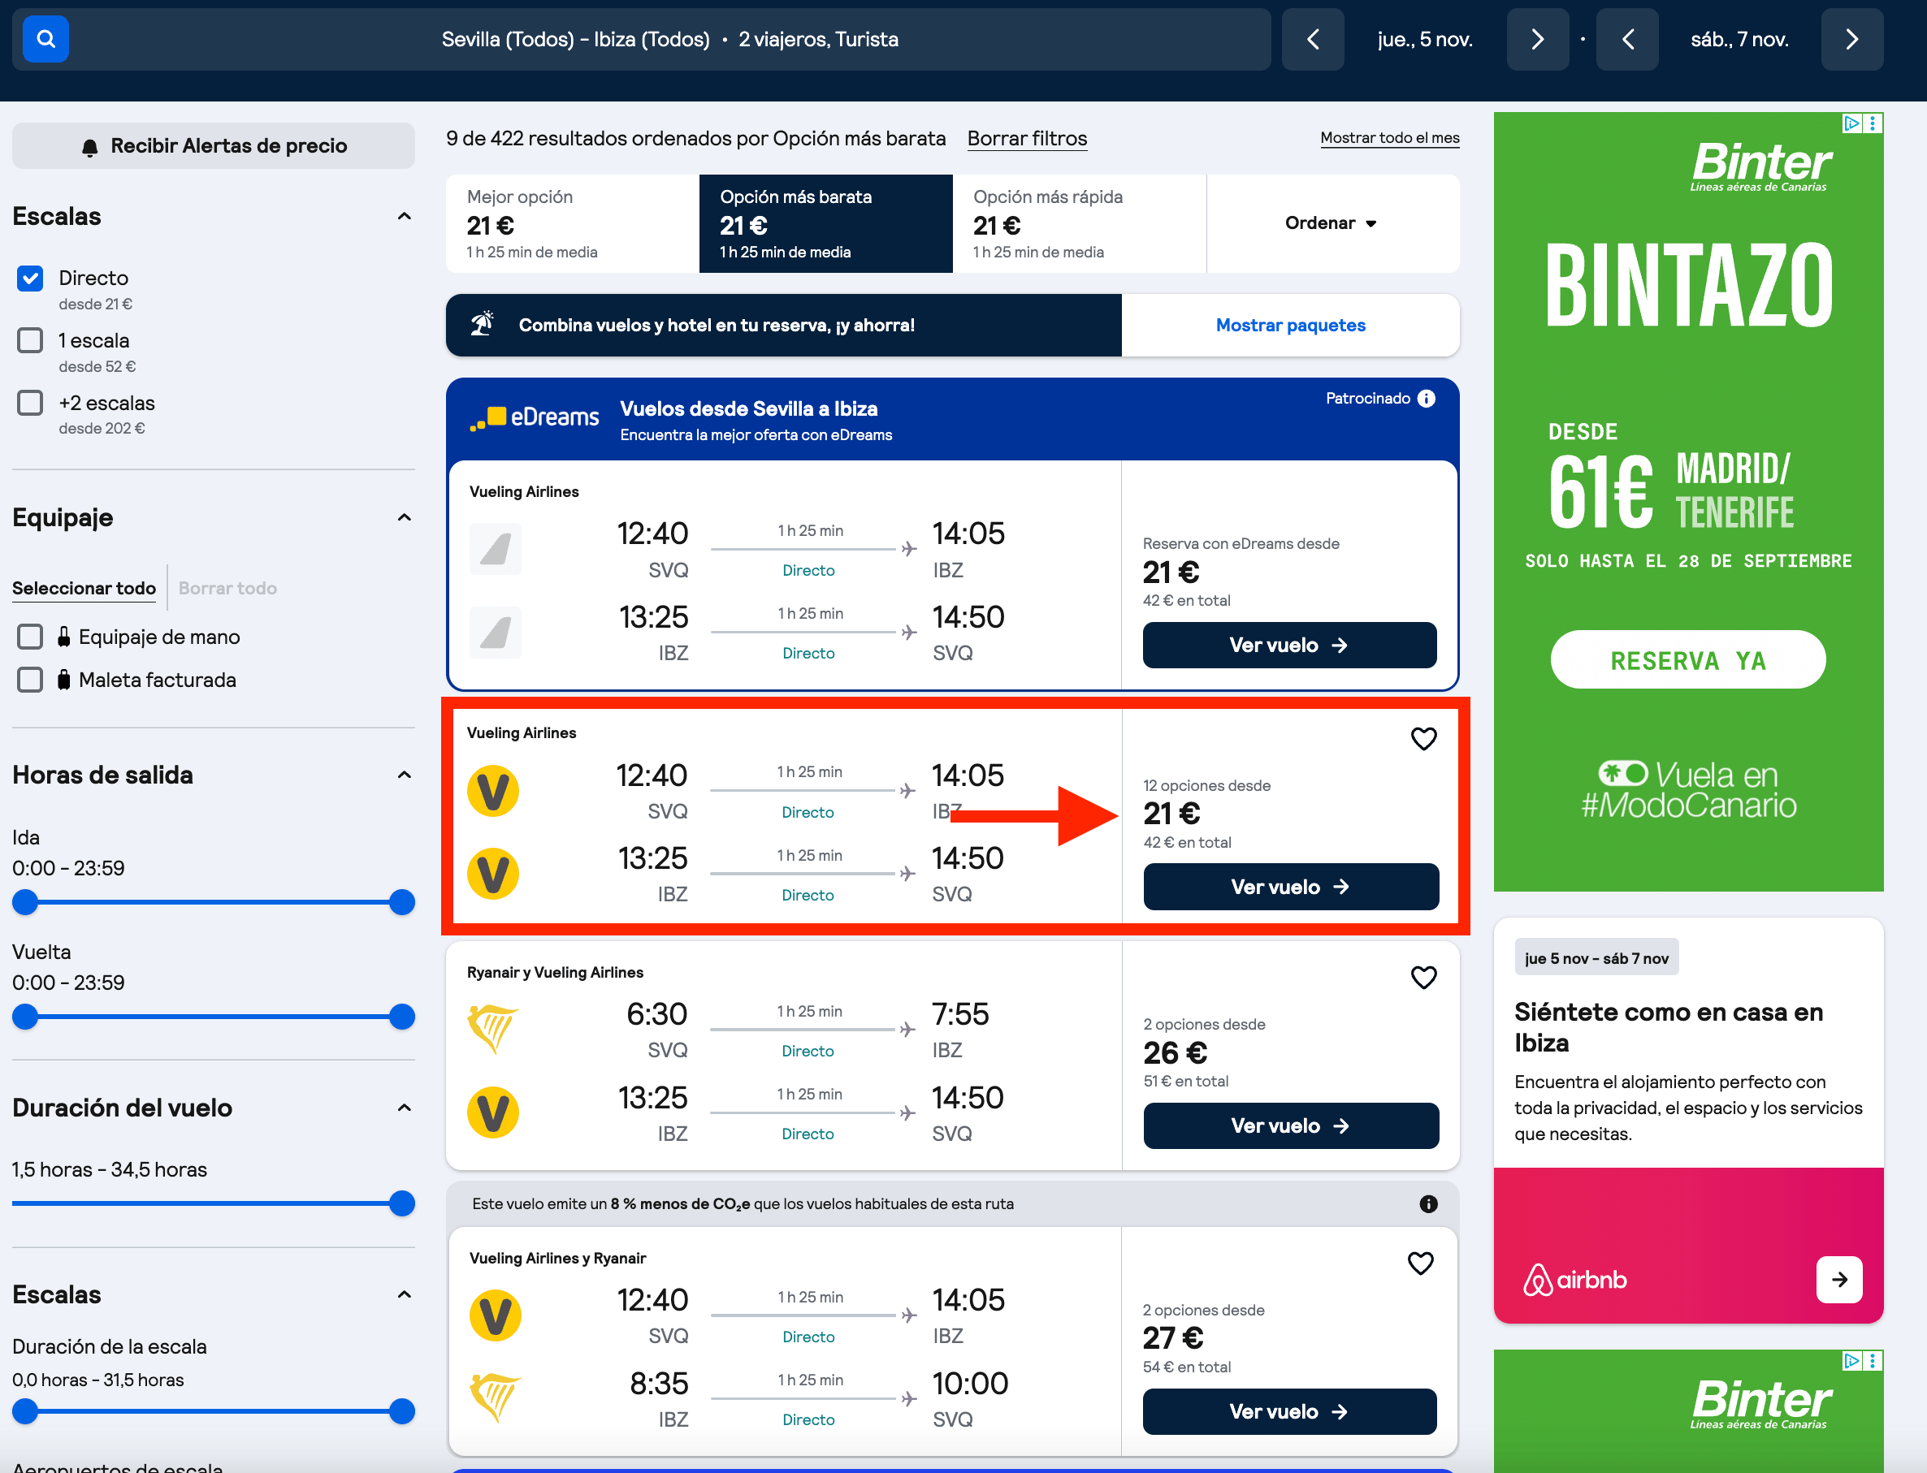Click the beach umbrella icon in packages banner
Viewport: 1927px width, 1473px height.
482,325
